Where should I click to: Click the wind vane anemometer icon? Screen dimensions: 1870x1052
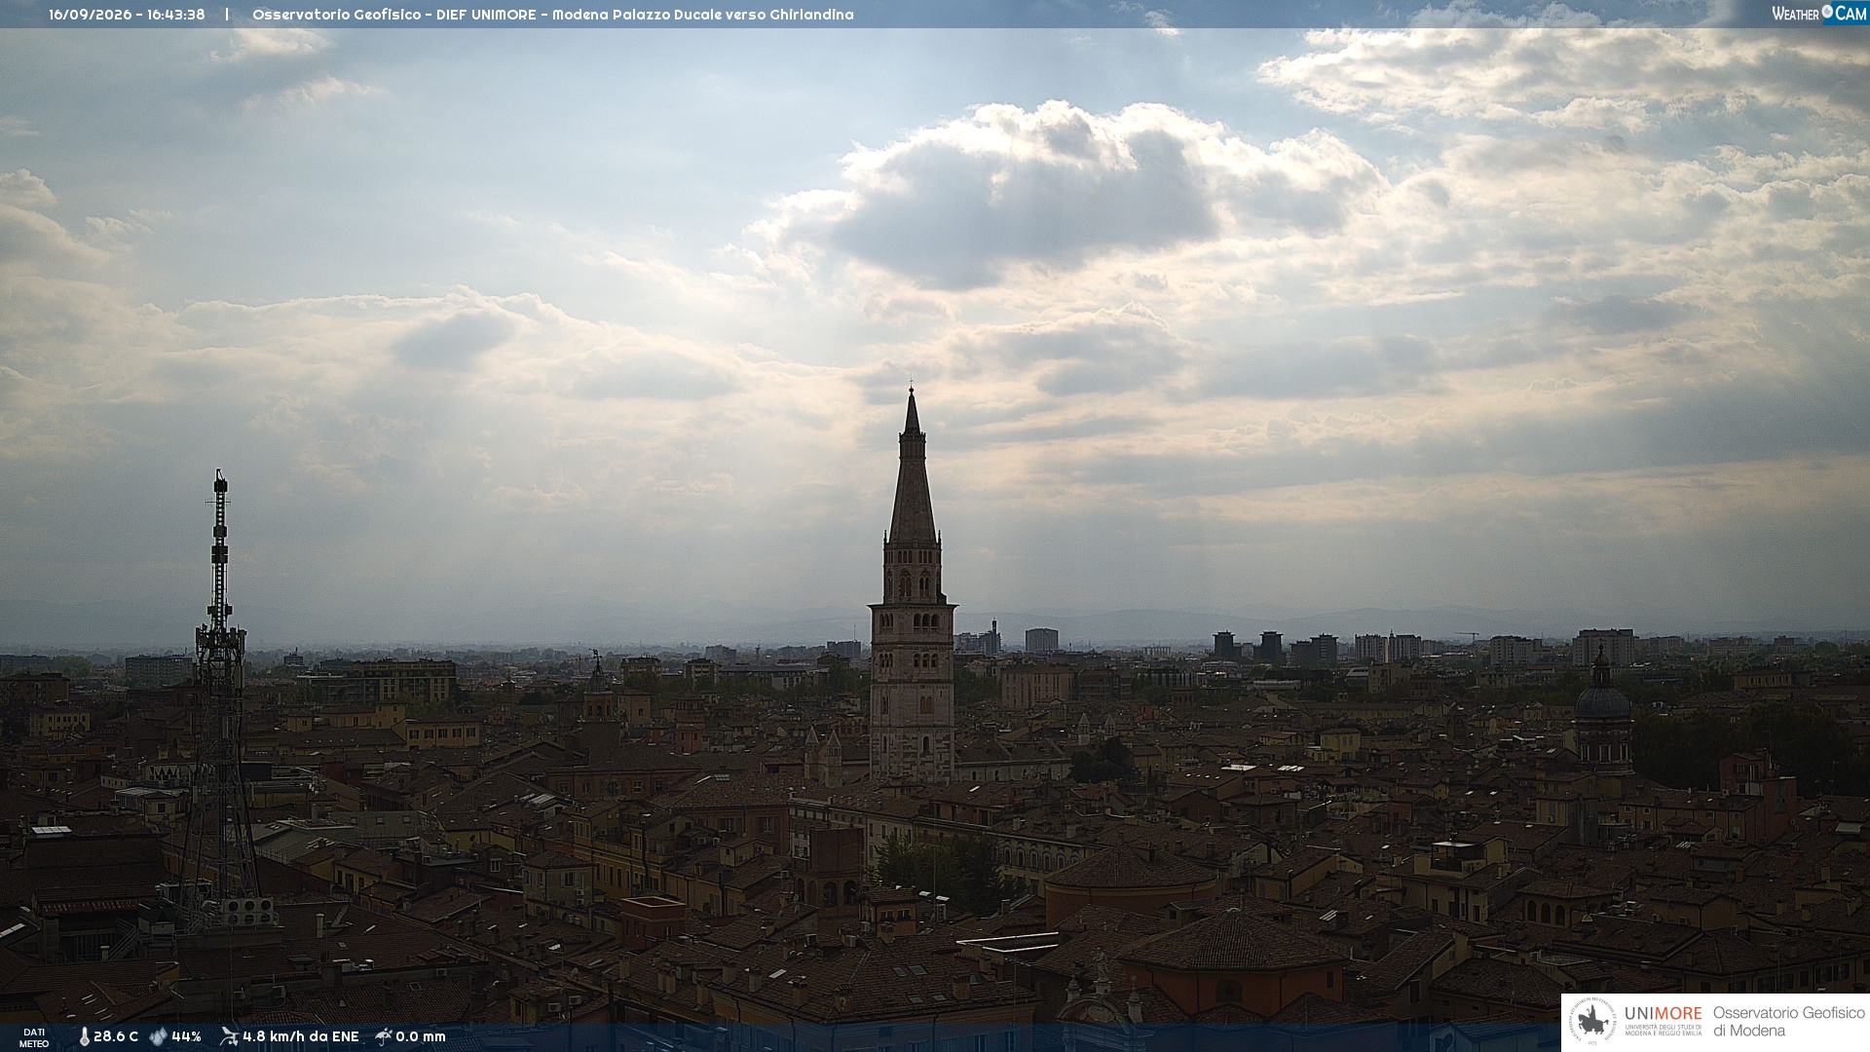point(230,1036)
